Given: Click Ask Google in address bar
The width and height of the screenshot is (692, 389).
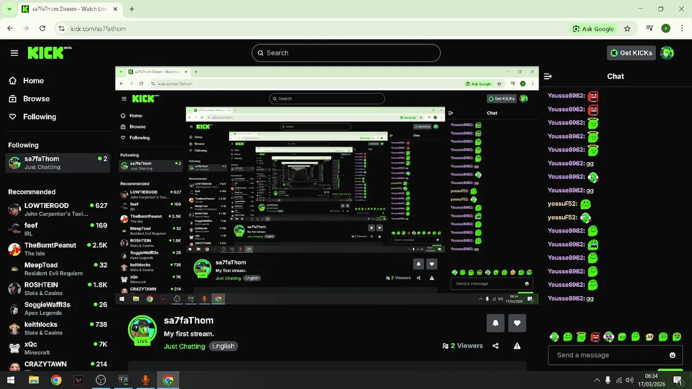Looking at the screenshot, I should pos(593,29).
